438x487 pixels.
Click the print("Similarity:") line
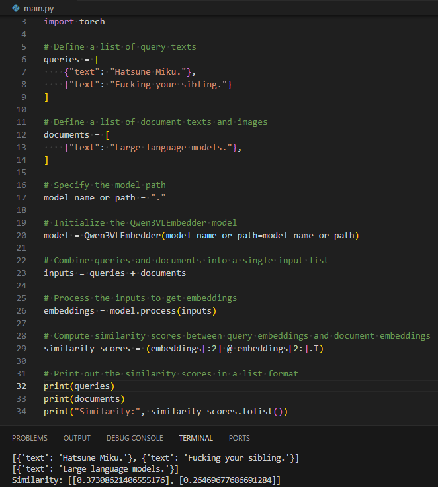pyautogui.click(x=166, y=411)
